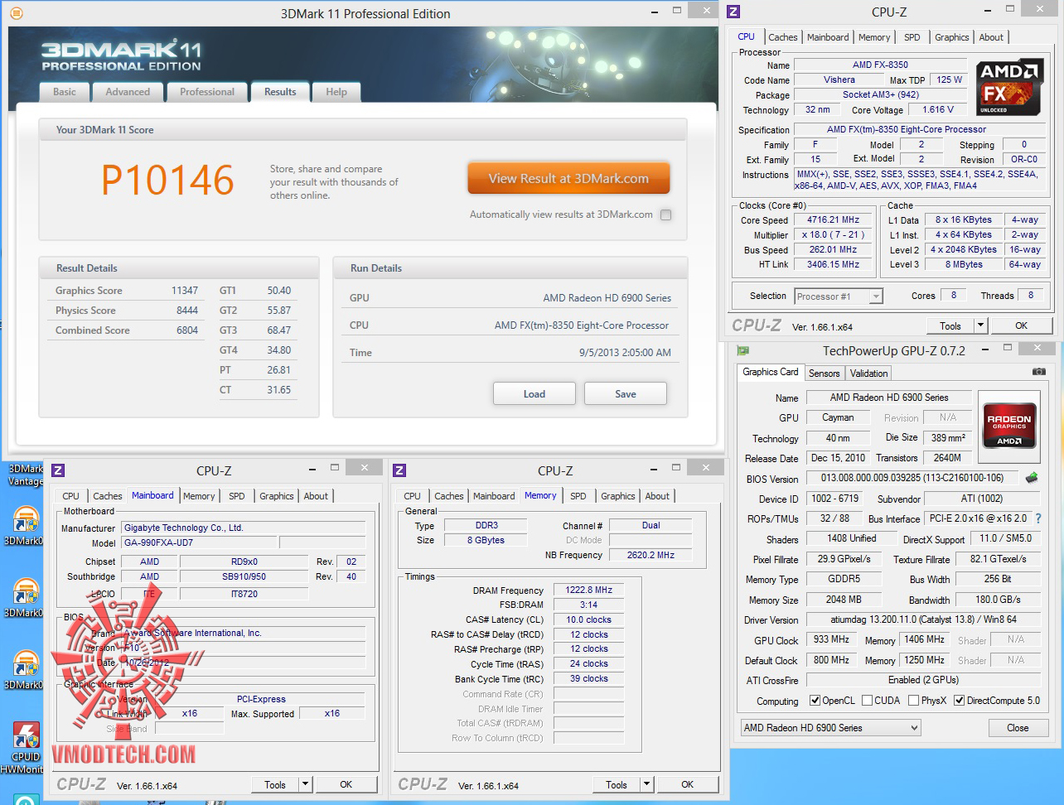This screenshot has width=1064, height=805.
Task: Click the GPU-Z Name field
Action: click(x=888, y=398)
